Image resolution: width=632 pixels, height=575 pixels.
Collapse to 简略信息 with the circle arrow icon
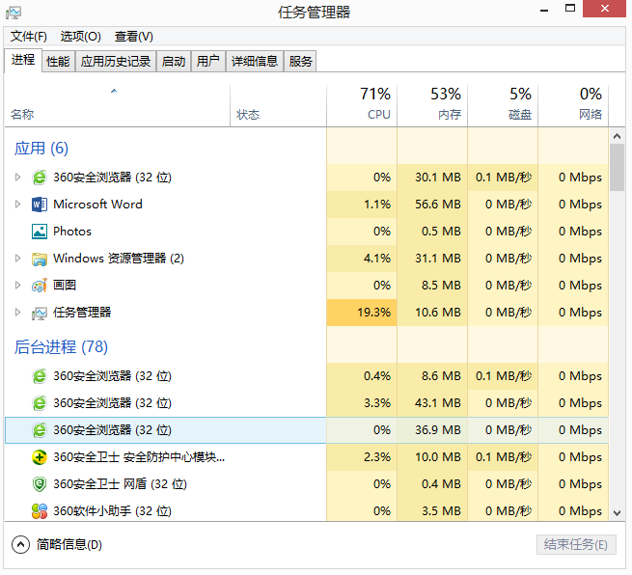click(20, 545)
